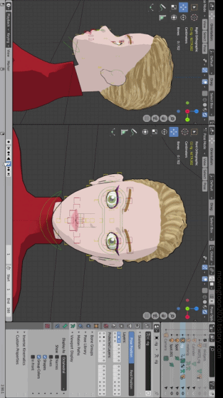Click the zoom magnifier navigation button in front-view viewport
The image size is (223, 398).
172,316
